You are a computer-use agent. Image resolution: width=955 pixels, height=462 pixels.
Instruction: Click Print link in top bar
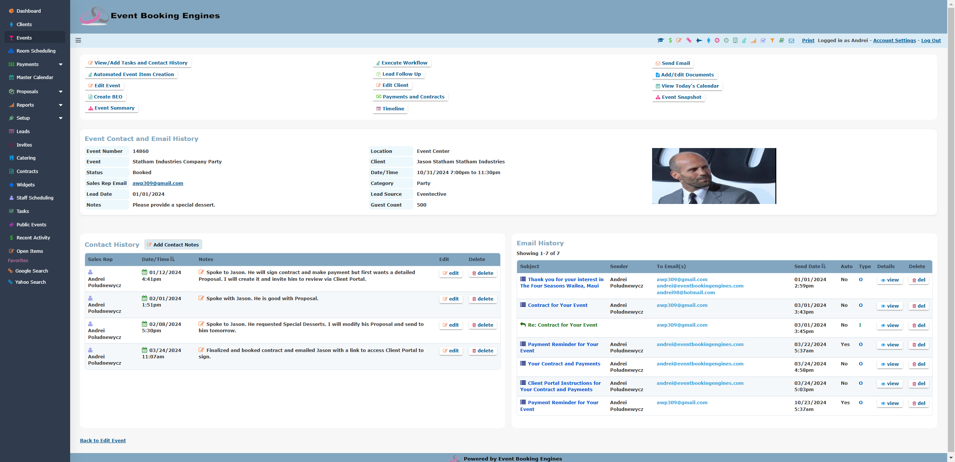click(808, 40)
